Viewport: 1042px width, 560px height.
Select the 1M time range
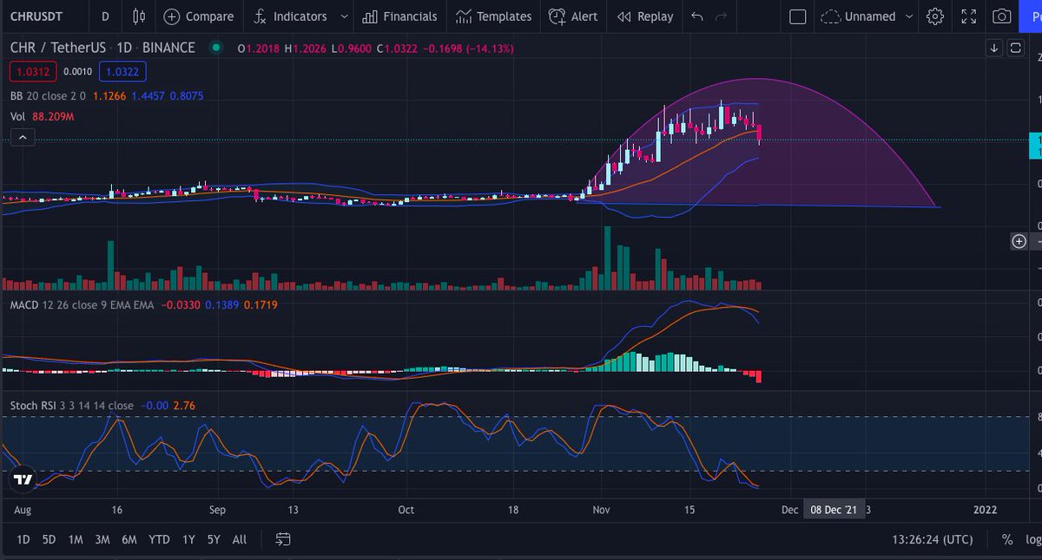point(76,539)
